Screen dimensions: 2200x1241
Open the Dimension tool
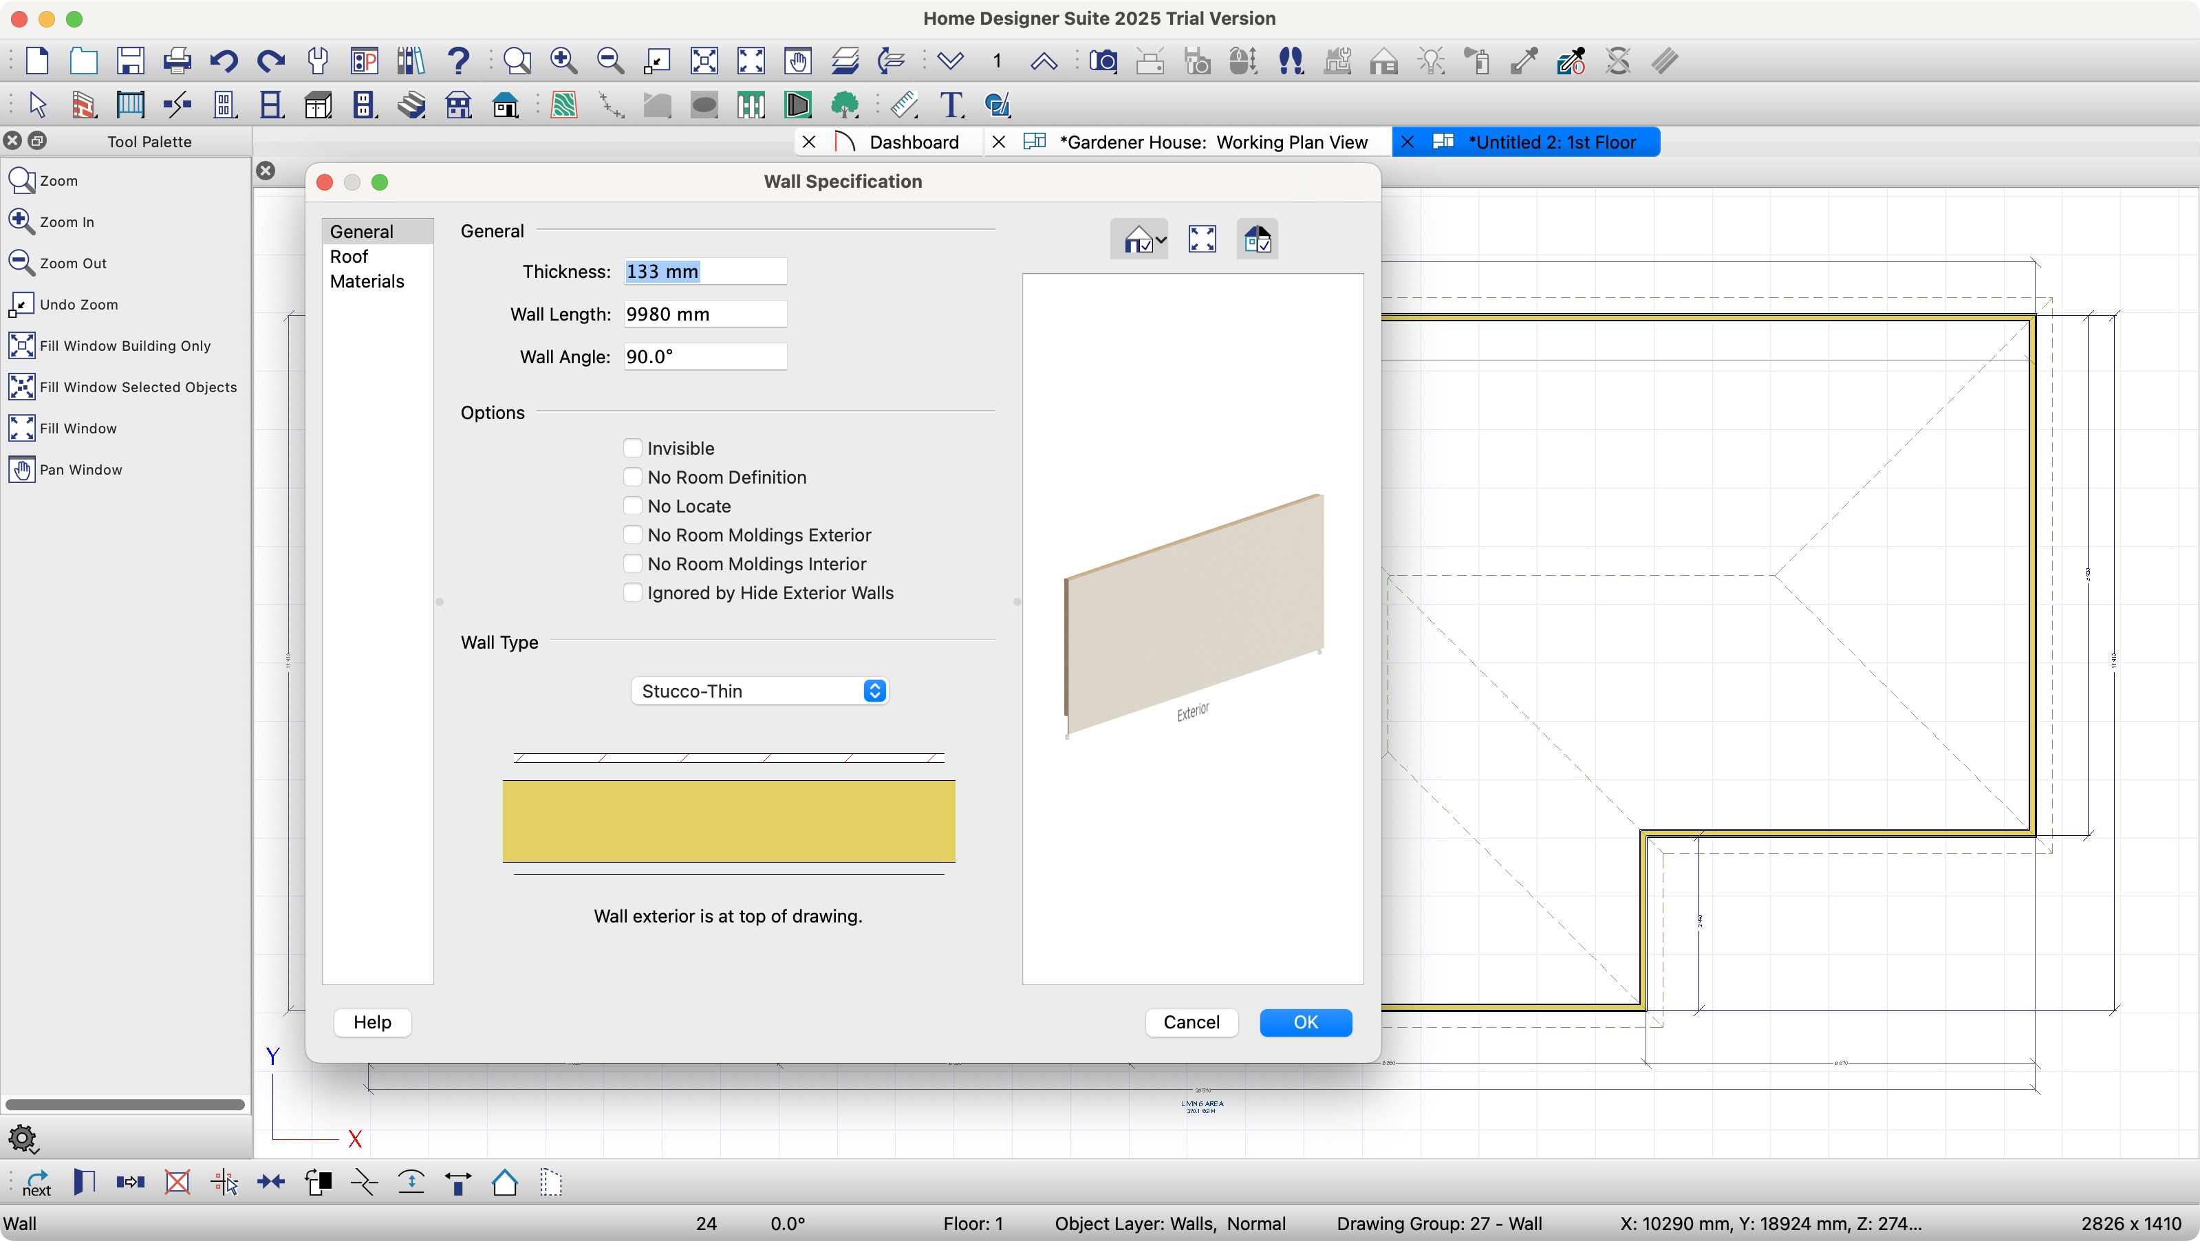(x=905, y=104)
